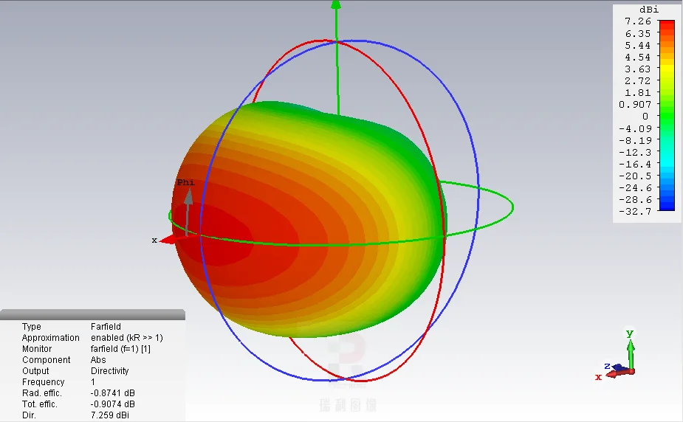Viewport: 683px width, 422px height.
Task: Click the '0' scale label
Action: point(645,117)
